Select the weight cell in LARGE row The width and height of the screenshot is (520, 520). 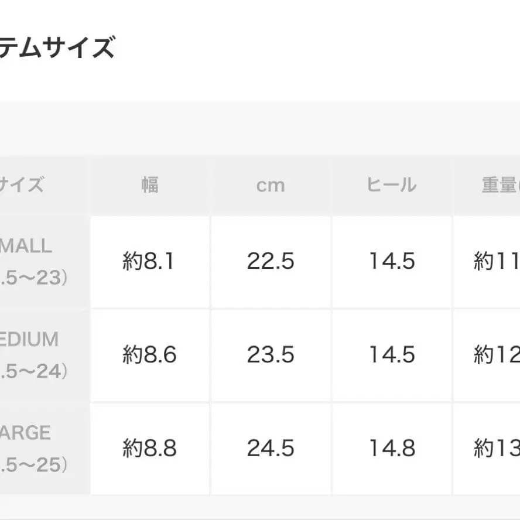pyautogui.click(x=495, y=449)
